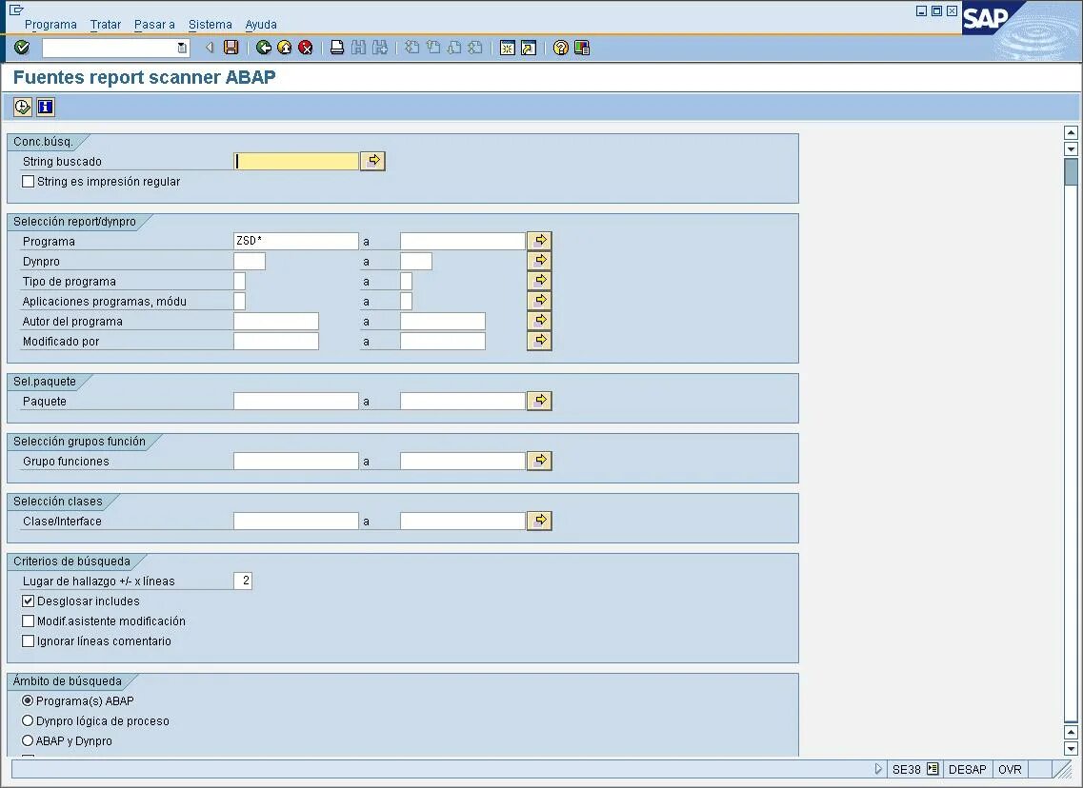The image size is (1083, 788).
Task: Click the String buscado input field
Action: click(x=296, y=161)
